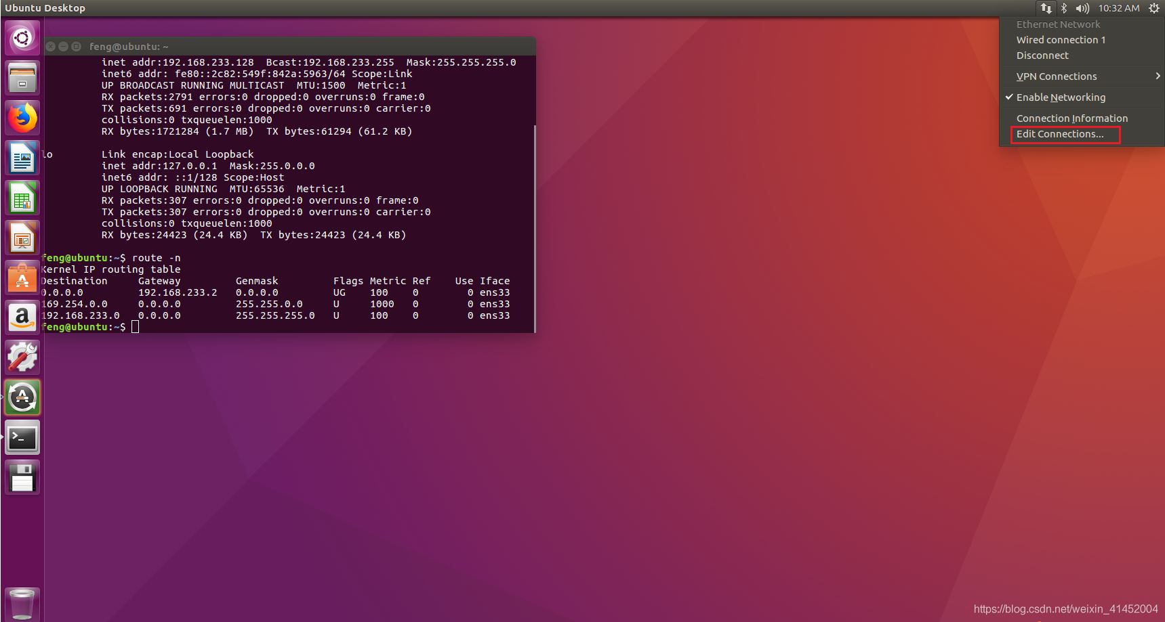Open LibreOffice Writer from launcher
The width and height of the screenshot is (1165, 622).
[x=22, y=158]
